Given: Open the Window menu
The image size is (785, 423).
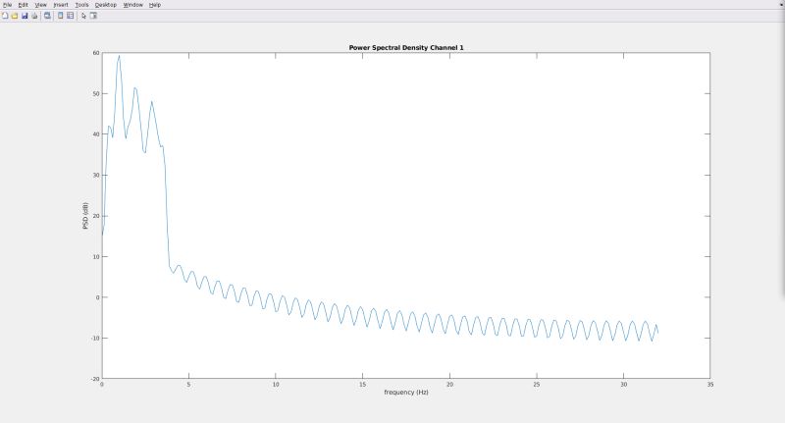Looking at the screenshot, I should click(133, 5).
